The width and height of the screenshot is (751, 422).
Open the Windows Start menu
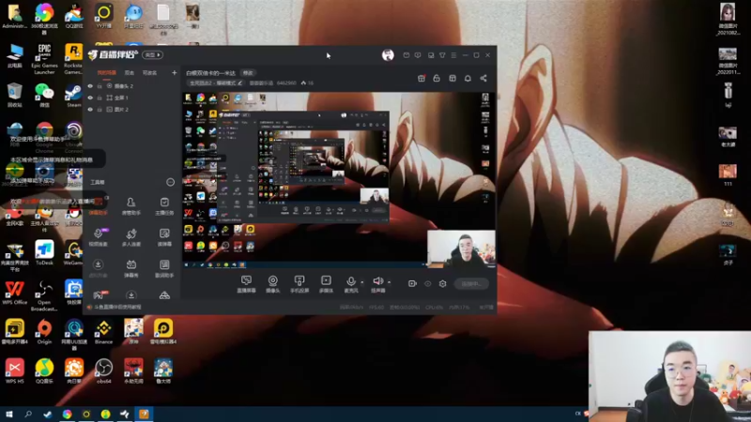(9, 414)
